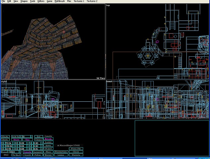
Task: Open the Multibrush menu
Action: [59, 1]
